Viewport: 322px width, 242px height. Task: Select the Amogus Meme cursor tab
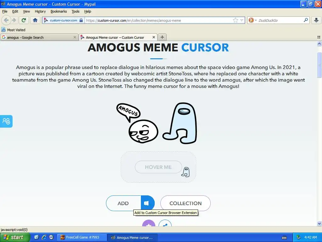118,37
